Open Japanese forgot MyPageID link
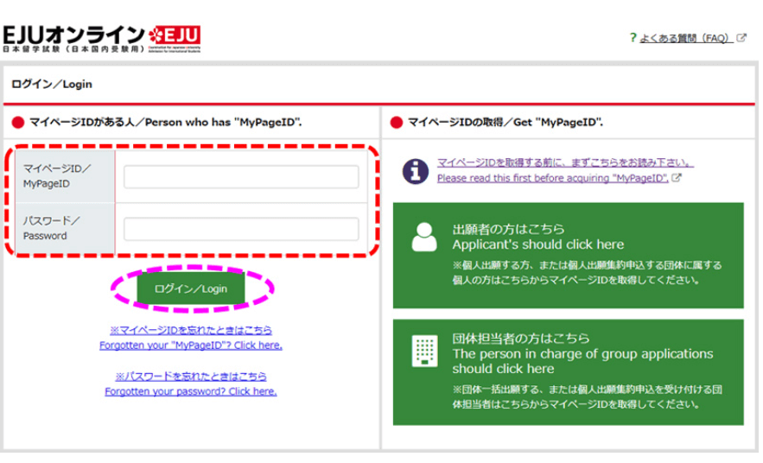763x463 pixels. pyautogui.click(x=191, y=330)
